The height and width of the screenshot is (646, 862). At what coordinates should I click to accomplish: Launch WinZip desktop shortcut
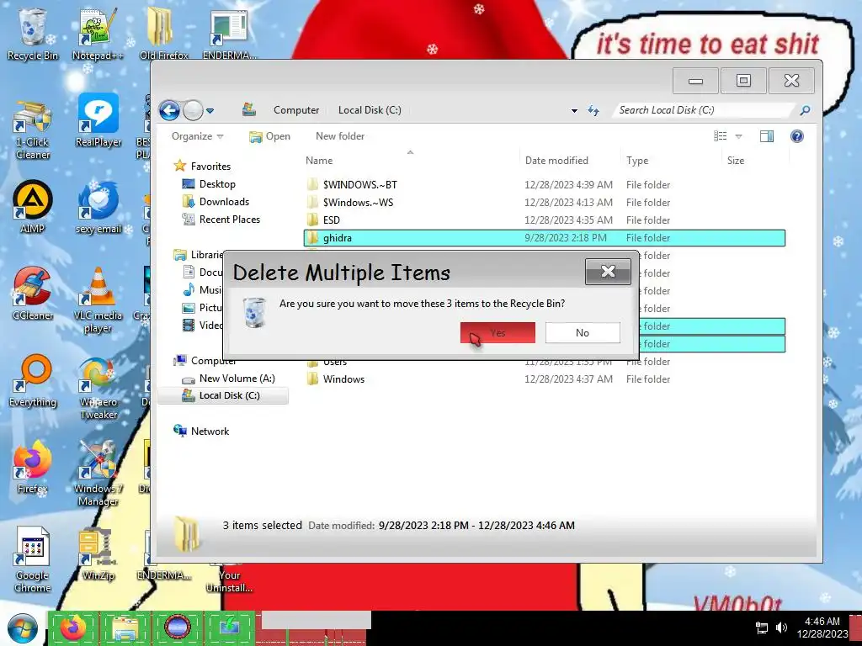[98, 553]
